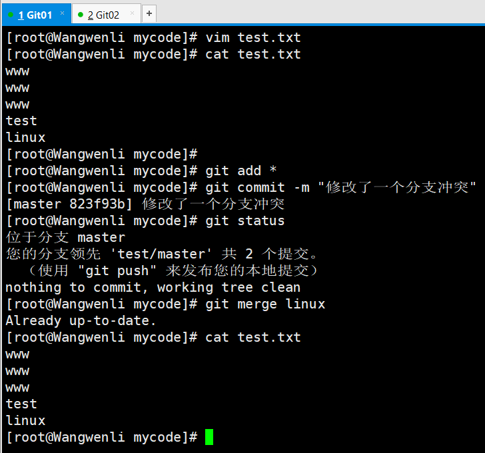
Task: Click the 'git status' command text
Action: (x=245, y=221)
